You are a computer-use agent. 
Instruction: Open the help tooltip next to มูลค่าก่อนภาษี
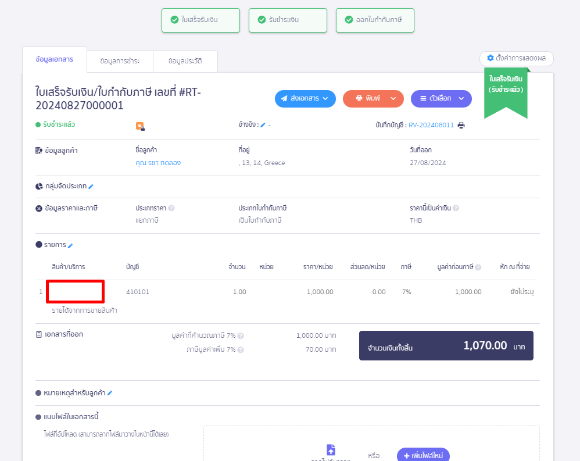[x=477, y=267]
